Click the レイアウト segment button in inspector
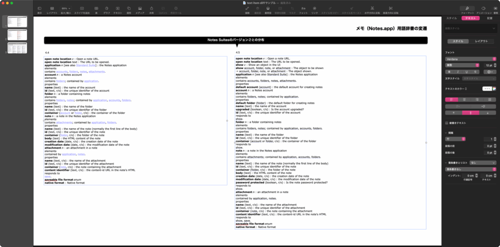The image size is (500, 247). (x=481, y=41)
